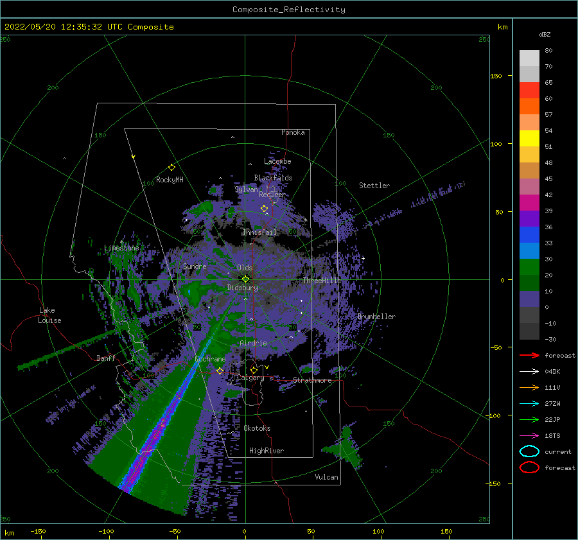Click the Sylvan label
The width and height of the screenshot is (578, 540).
click(246, 189)
